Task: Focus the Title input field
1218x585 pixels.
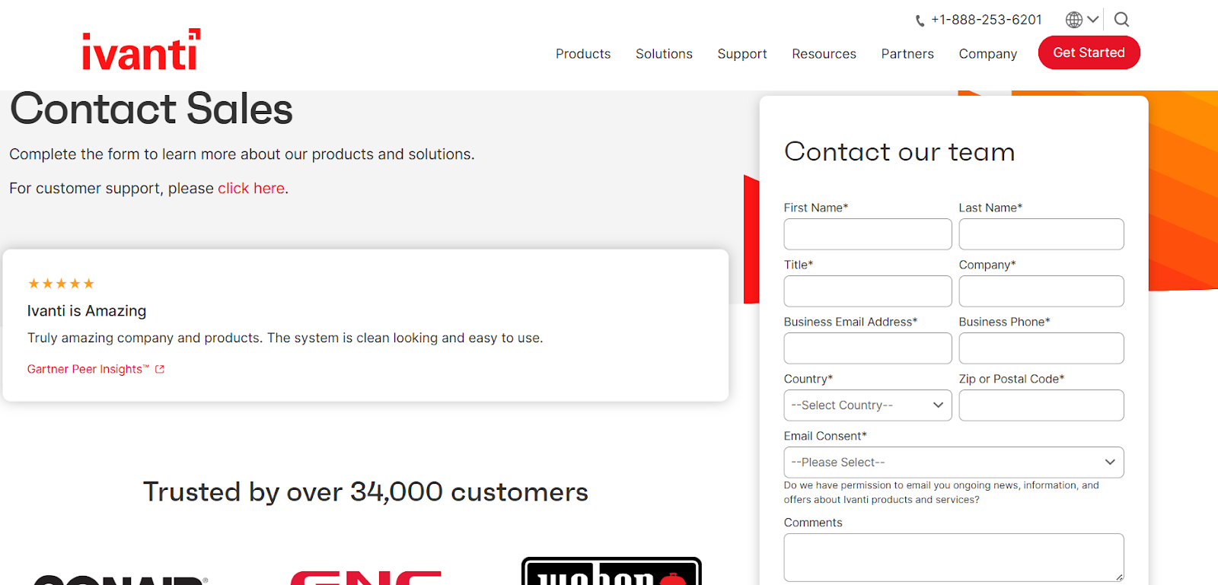Action: (x=868, y=291)
